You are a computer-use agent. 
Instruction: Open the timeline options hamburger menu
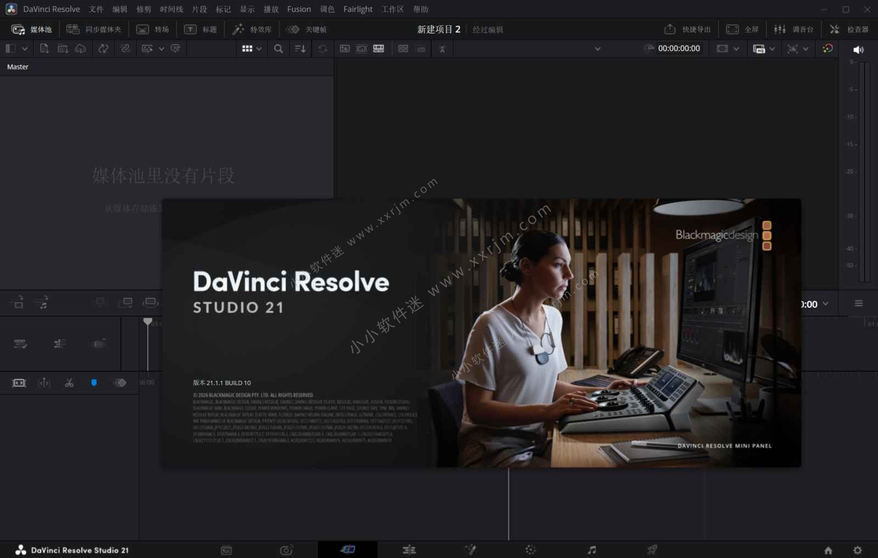(x=859, y=303)
